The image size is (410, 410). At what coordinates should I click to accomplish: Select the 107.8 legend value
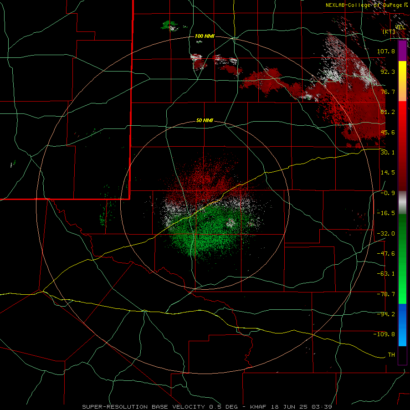(386, 51)
